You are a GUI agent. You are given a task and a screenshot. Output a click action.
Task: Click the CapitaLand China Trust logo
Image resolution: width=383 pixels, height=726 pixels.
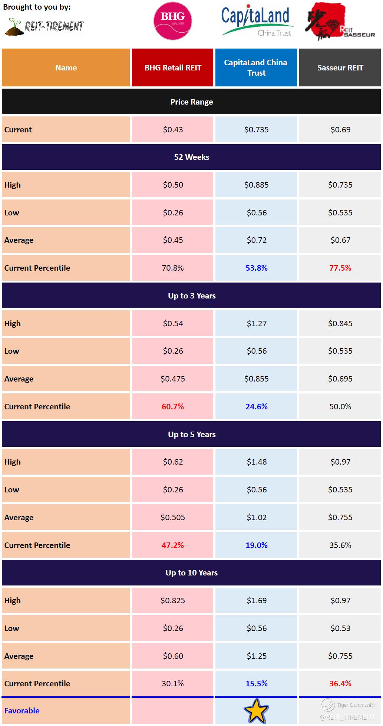tap(256, 22)
